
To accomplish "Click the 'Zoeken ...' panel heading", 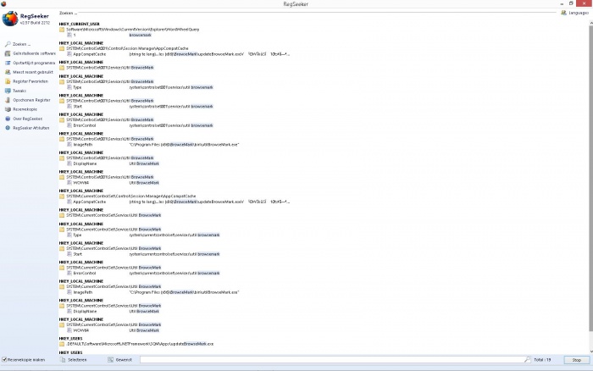I will (68, 13).
